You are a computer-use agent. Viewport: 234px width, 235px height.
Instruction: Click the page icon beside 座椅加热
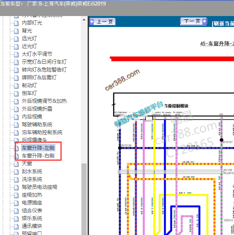(x=16, y=195)
